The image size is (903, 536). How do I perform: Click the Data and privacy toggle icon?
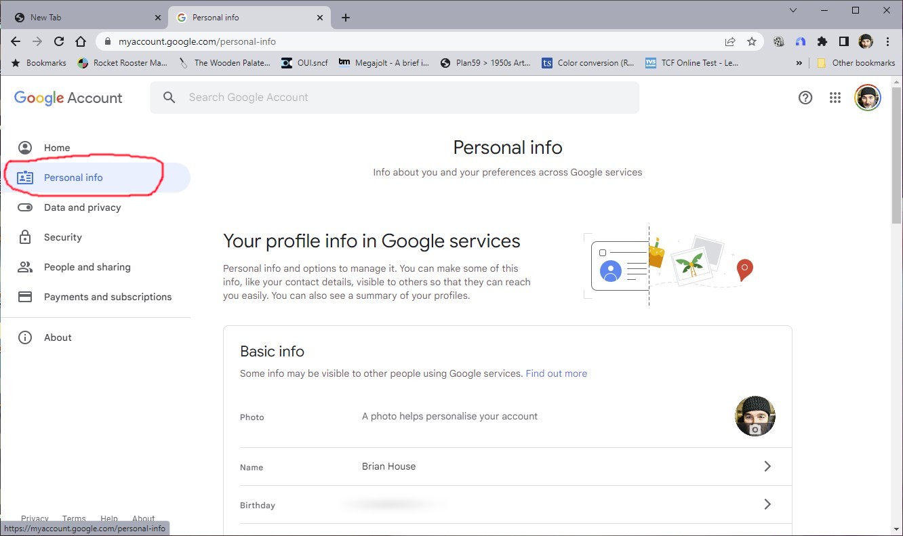pos(25,207)
